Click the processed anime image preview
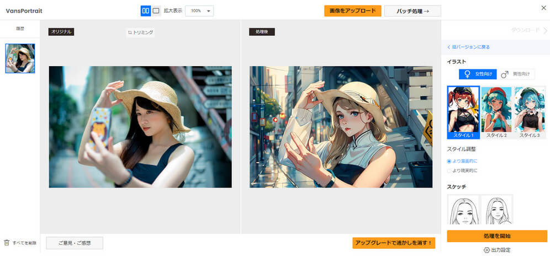 coord(341,127)
